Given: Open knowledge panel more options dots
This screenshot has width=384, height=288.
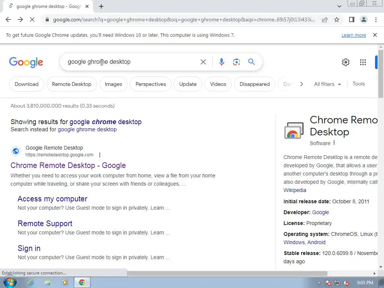Looking at the screenshot, I should [x=334, y=143].
